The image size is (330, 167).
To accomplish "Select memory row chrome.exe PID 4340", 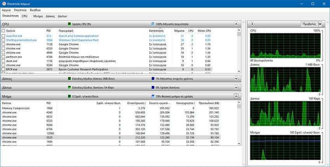I will click(111, 113).
